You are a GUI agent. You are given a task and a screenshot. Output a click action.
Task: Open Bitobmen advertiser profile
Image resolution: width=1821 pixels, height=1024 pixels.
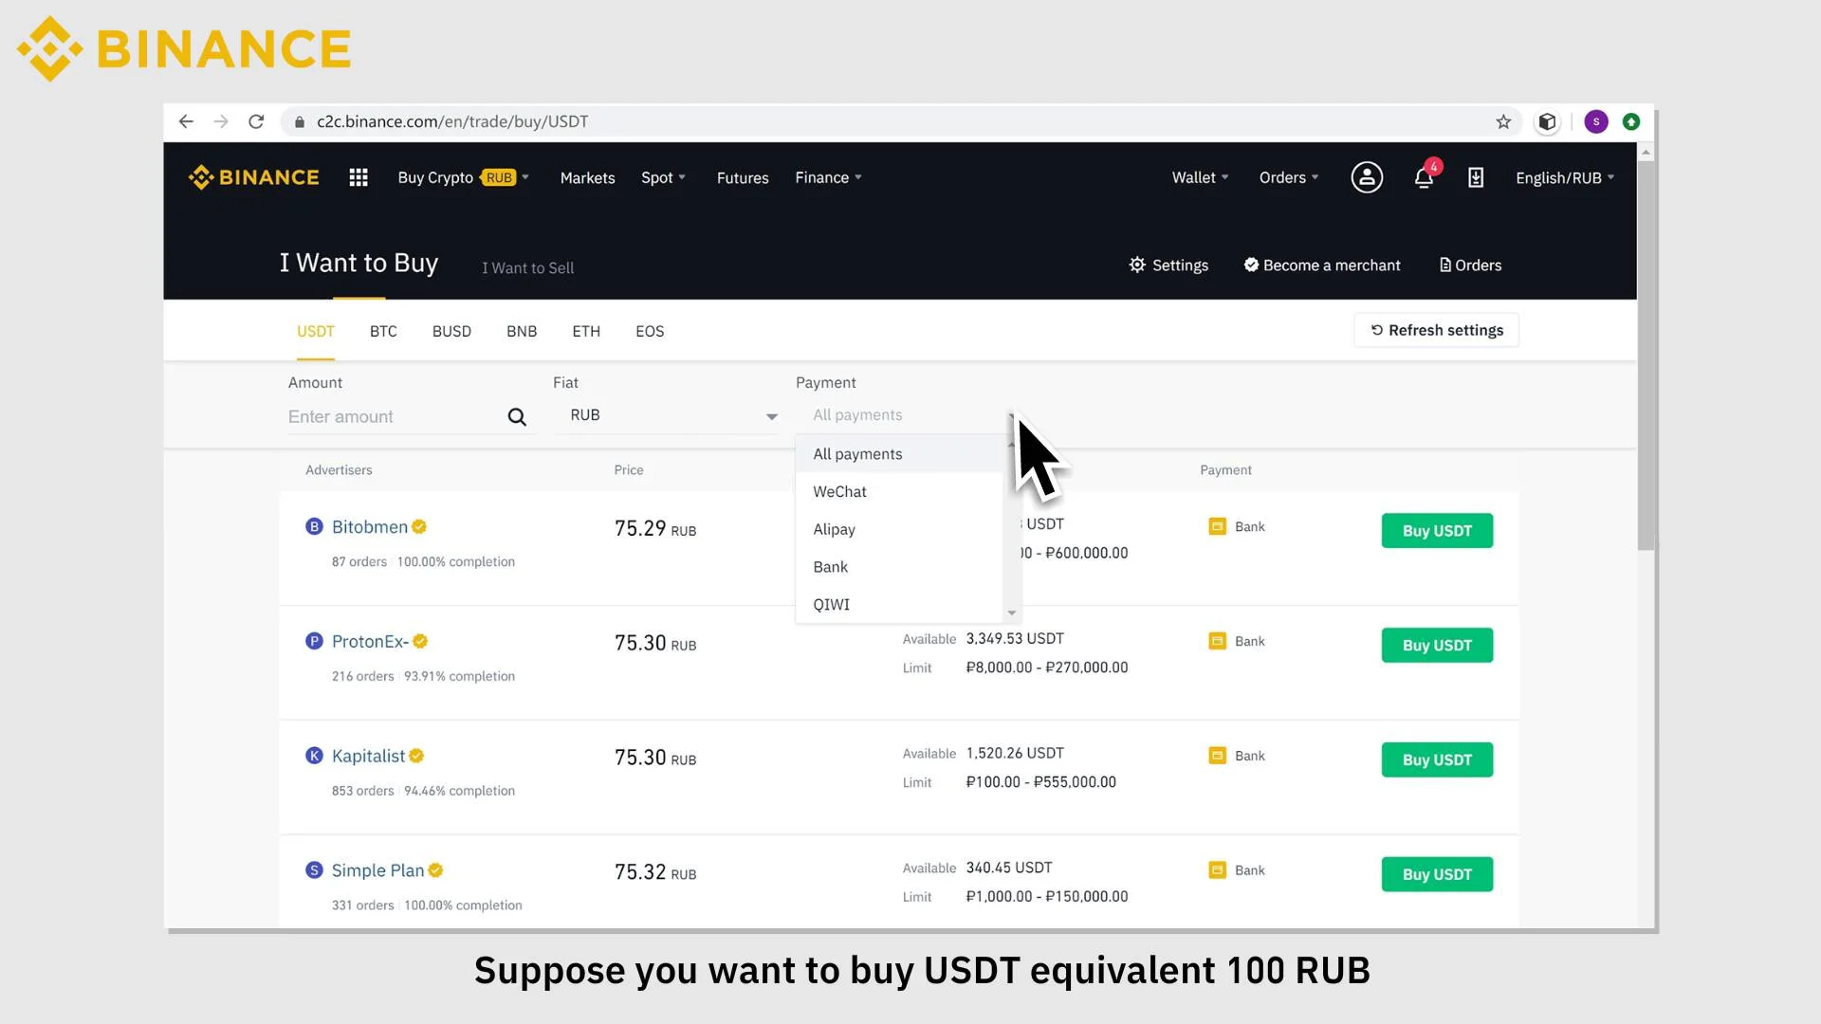[370, 527]
